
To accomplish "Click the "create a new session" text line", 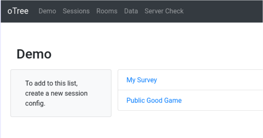I will 56,93.
